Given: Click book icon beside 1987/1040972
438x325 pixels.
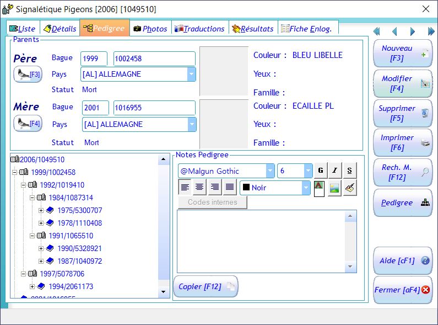Looking at the screenshot, I should [x=50, y=261].
